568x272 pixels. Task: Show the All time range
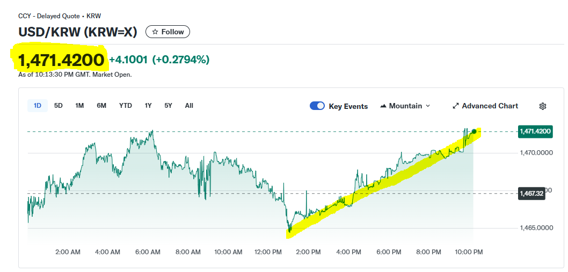(x=189, y=106)
